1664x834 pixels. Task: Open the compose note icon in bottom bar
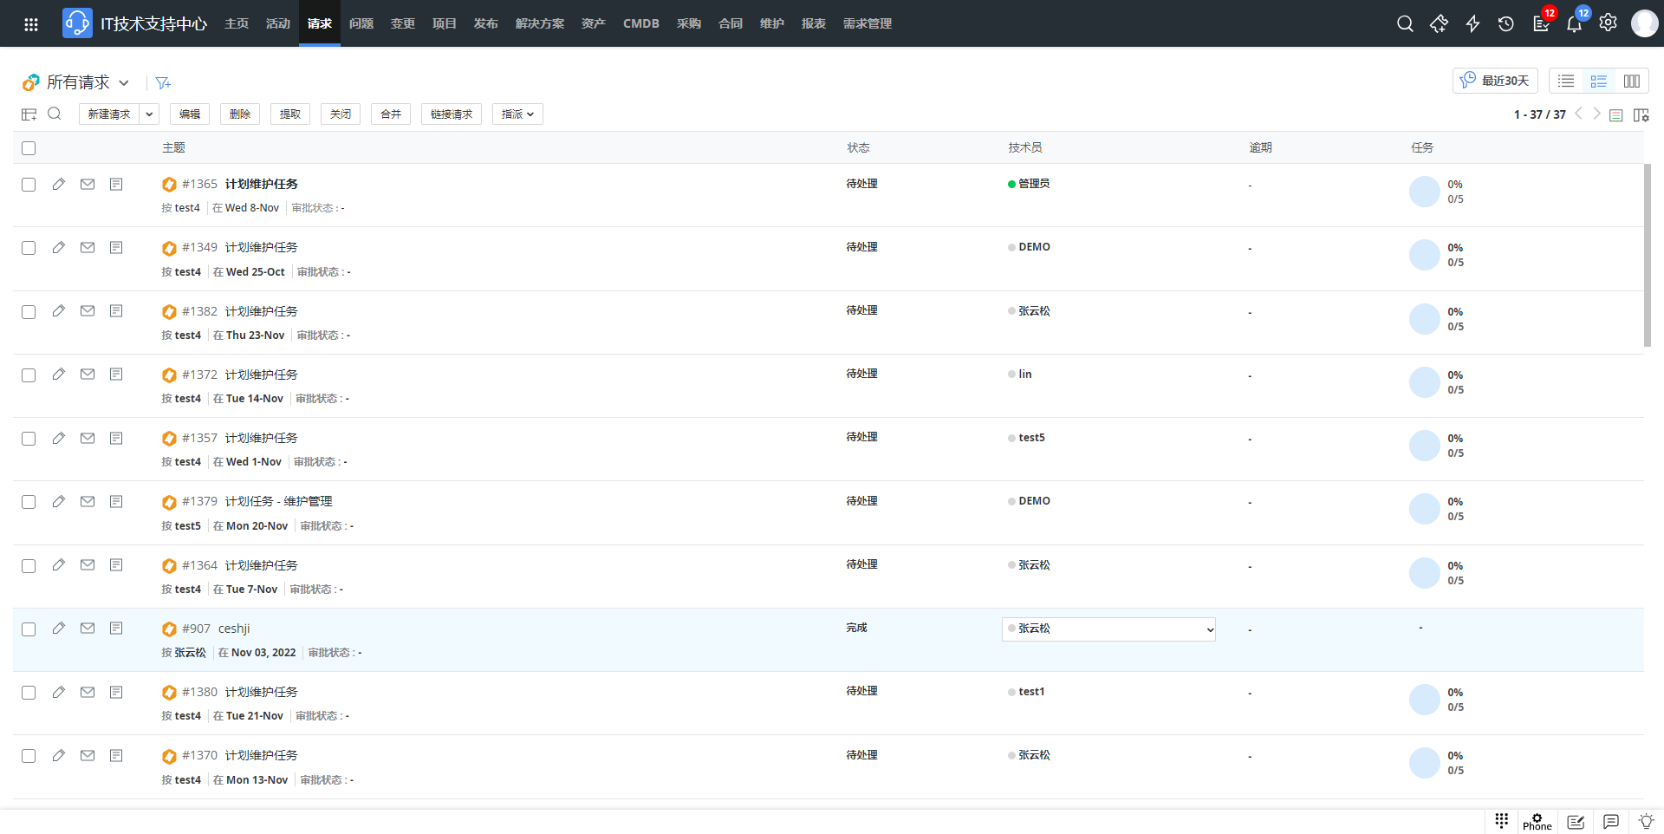pos(1576,821)
